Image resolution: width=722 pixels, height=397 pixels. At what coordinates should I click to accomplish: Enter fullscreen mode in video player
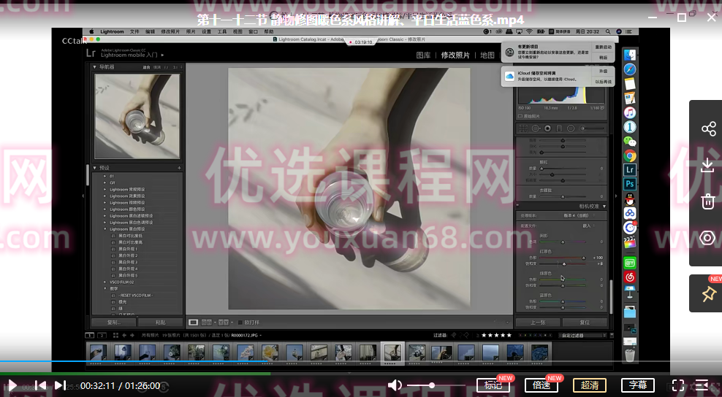pyautogui.click(x=677, y=385)
